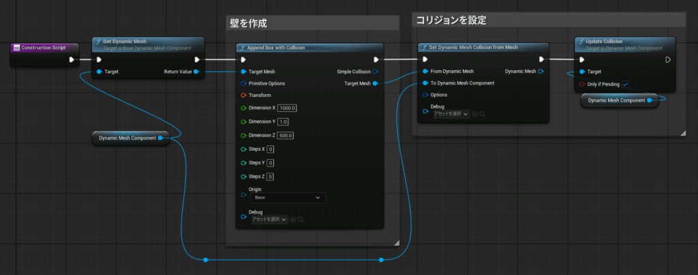Click Return Value pin on Get Dynamic Mesh
Screen dimensions: 698x275
pyautogui.click(x=196, y=71)
